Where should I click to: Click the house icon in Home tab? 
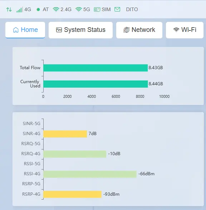[16, 30]
